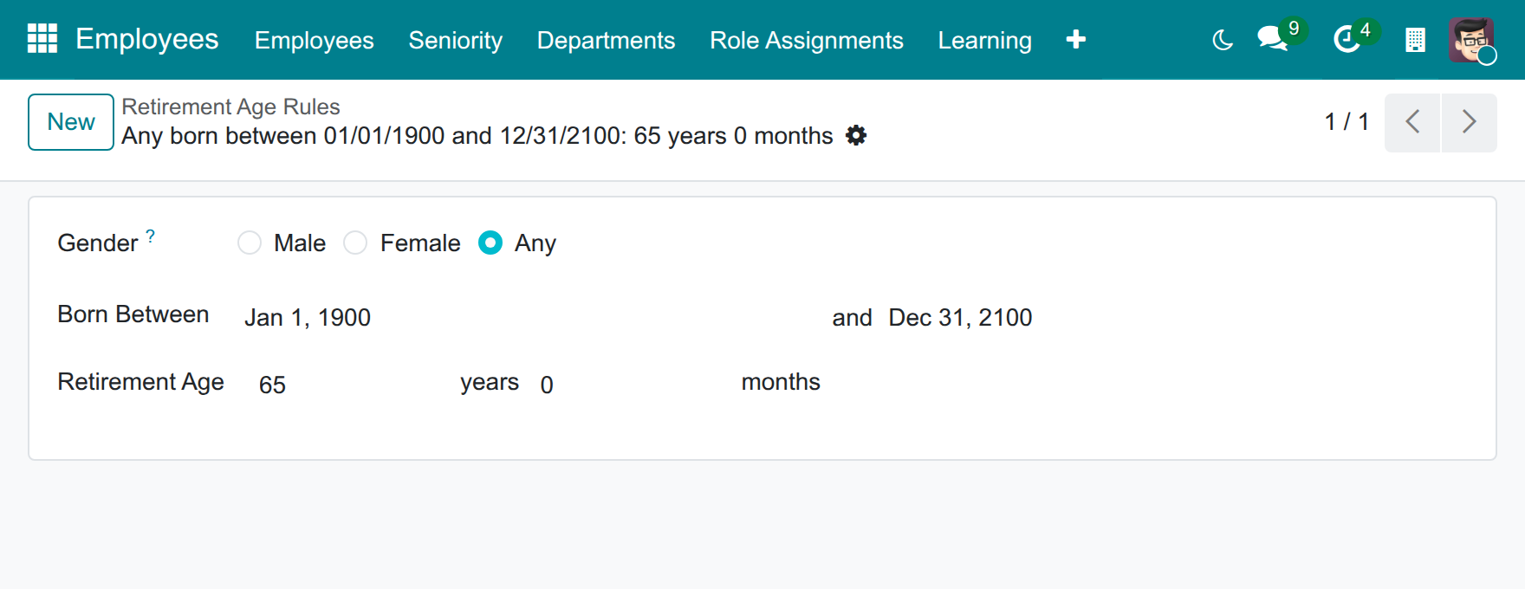Select the Any gender radio button
Screen dimensions: 1525x589
tap(490, 243)
